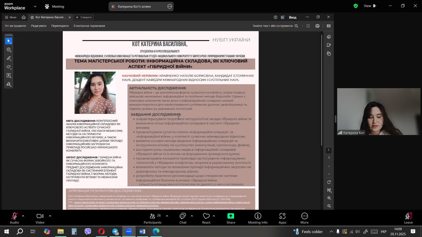This screenshot has width=422, height=237.
Task: Select Катерина Кот video thumbnail
Action: tap(378, 112)
